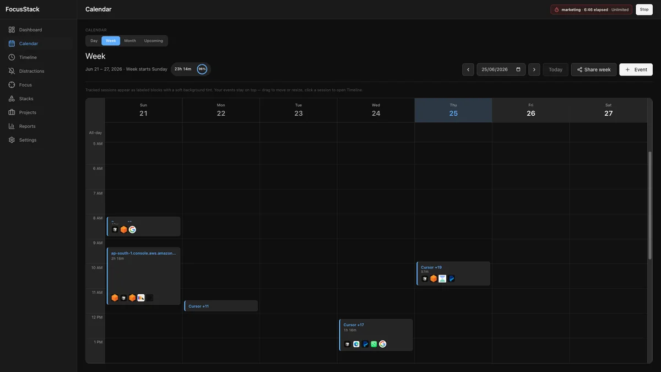Click the Cursor icon in Cursor +17 session
This screenshot has width=661, height=372.
(348, 344)
